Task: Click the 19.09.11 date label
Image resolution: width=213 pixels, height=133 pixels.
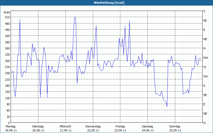Action: [x=11, y=130]
